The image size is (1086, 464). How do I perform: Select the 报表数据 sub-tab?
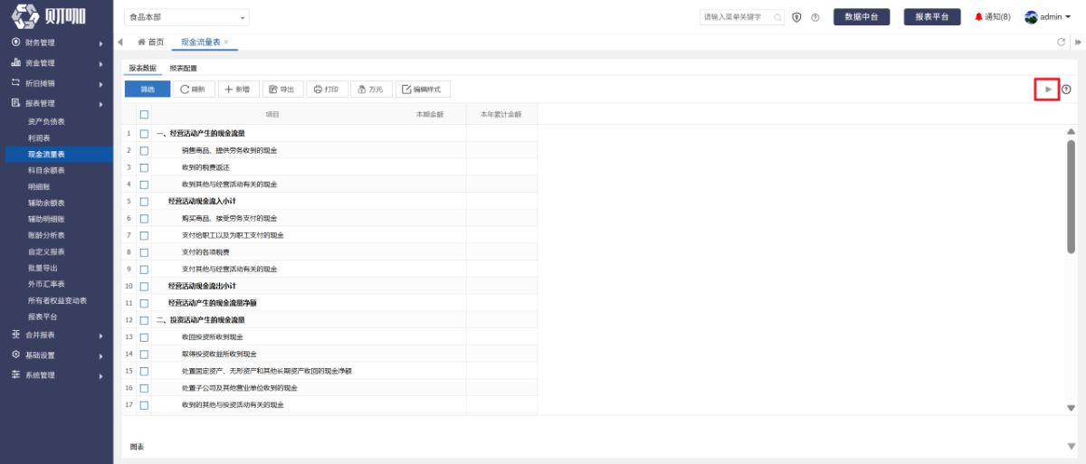pyautogui.click(x=142, y=68)
